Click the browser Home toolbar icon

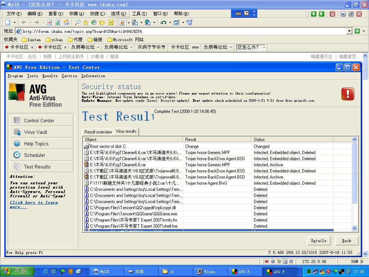coord(66,22)
